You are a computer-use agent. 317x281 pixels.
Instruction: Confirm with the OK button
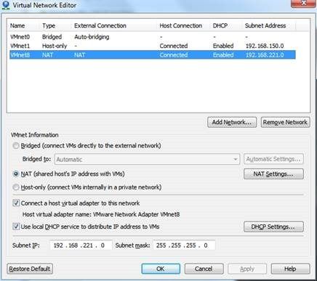[161, 269]
